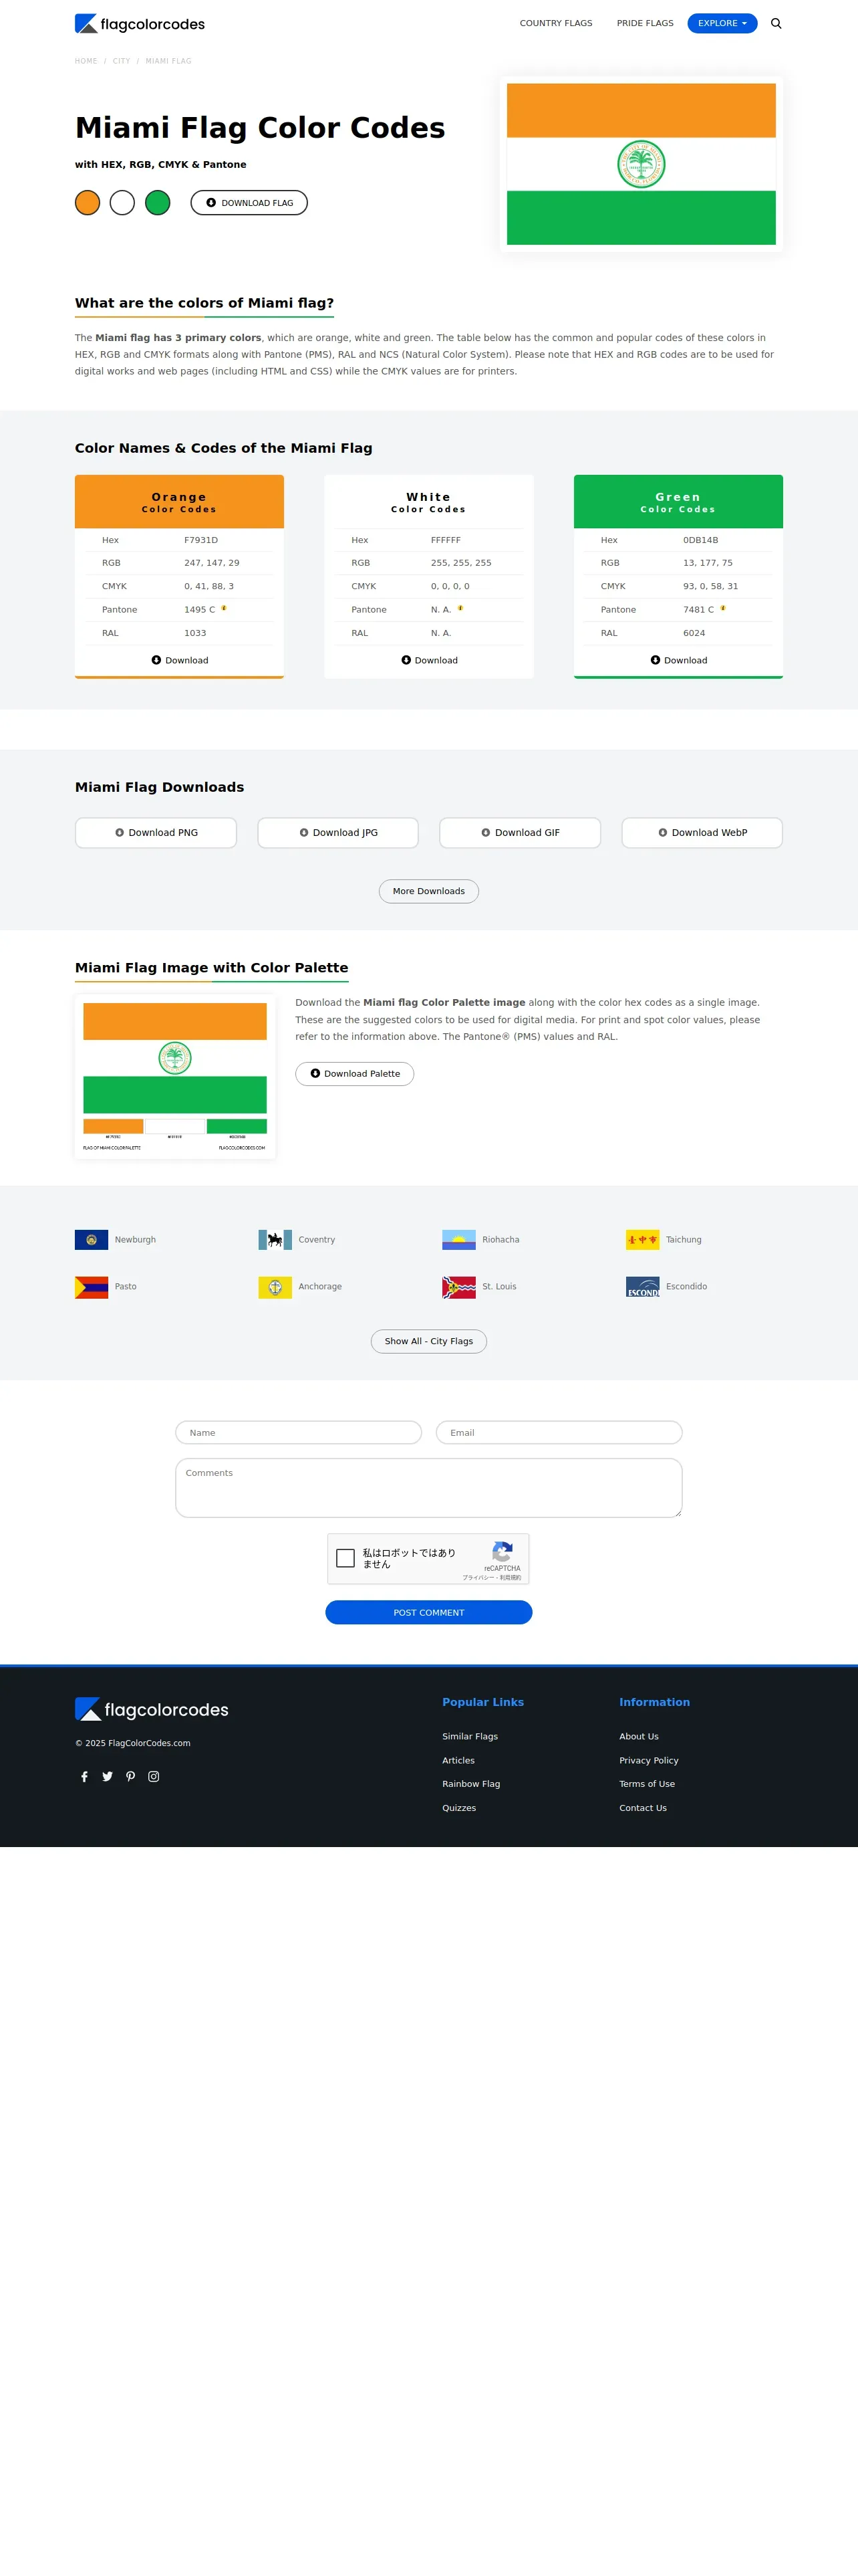The width and height of the screenshot is (858, 2576).
Task: Open the Instagram icon in footer
Action: (x=154, y=1777)
